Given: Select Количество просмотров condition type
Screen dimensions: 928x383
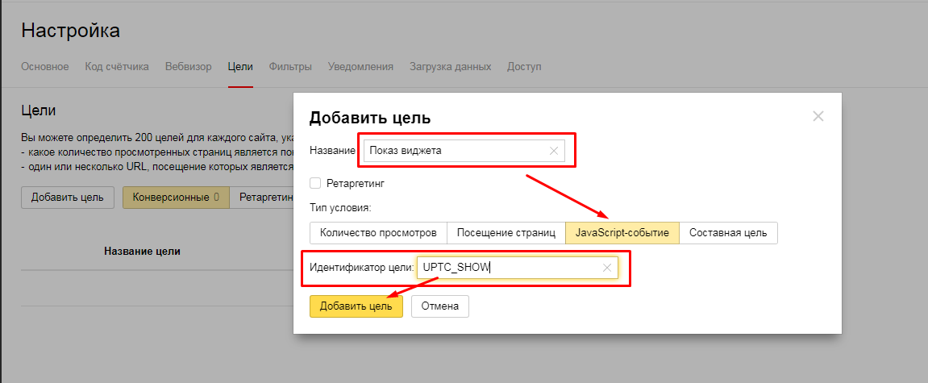Looking at the screenshot, I should pos(378,233).
